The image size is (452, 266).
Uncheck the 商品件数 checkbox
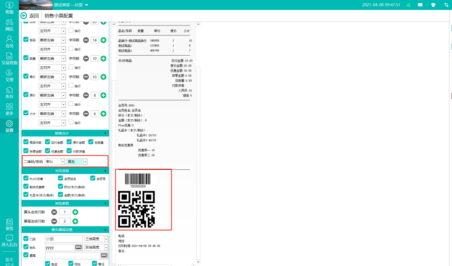[26, 142]
